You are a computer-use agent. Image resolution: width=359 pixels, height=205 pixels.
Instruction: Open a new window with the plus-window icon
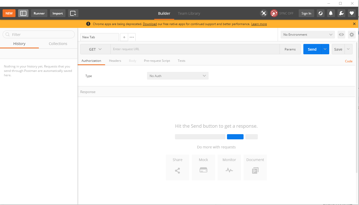click(x=73, y=13)
